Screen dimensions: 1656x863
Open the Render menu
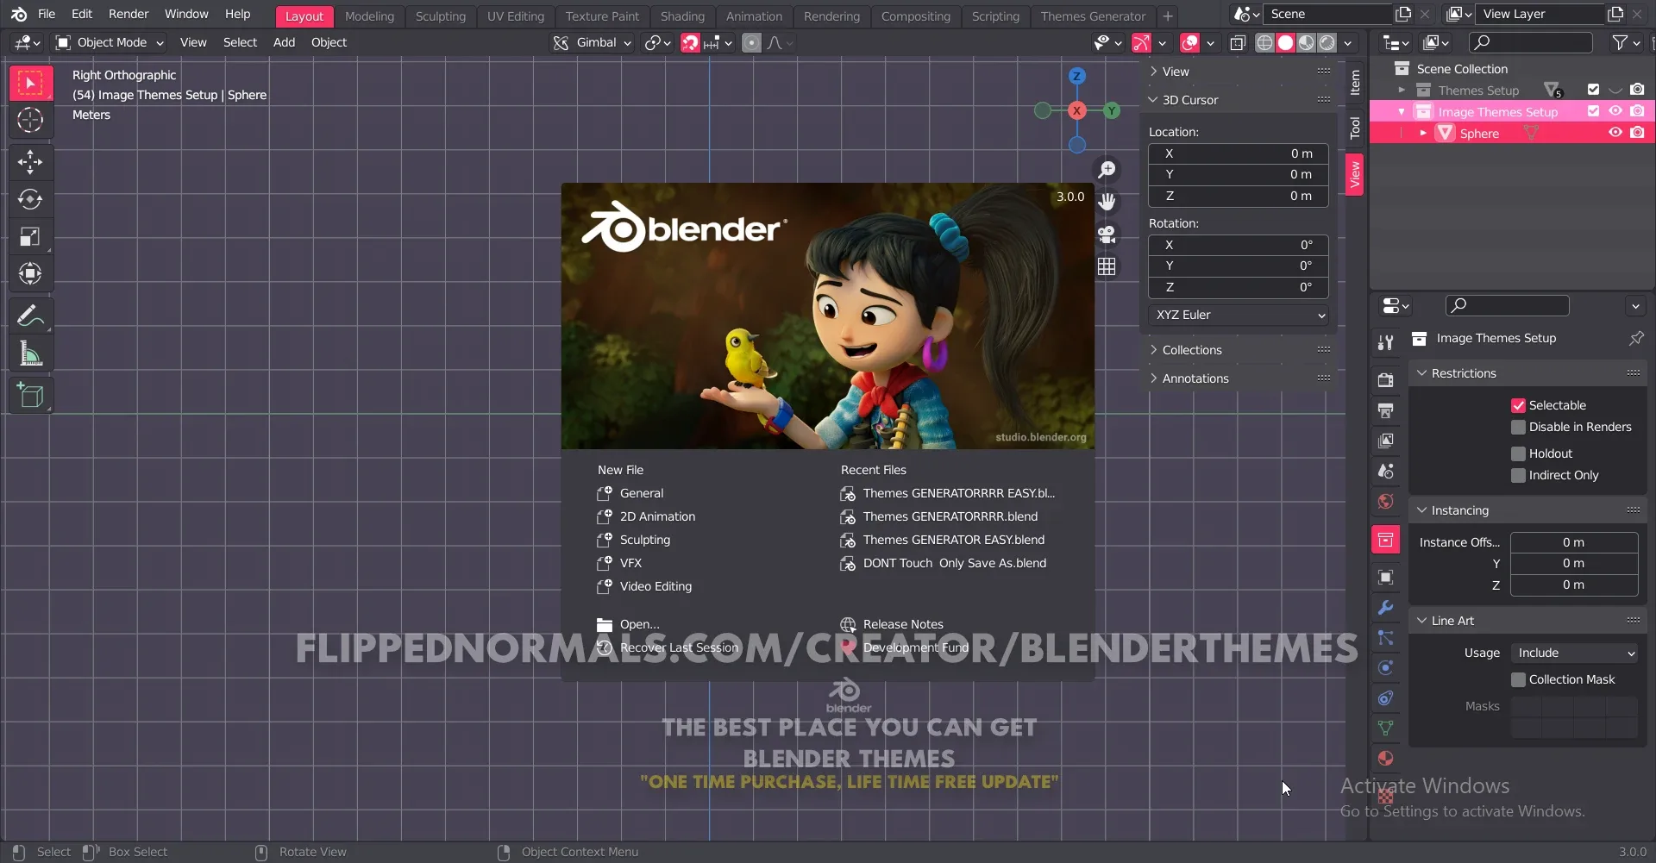click(x=128, y=14)
